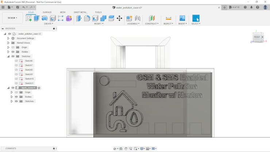Open the user profile avatar
270x152 pixels.
coord(265,7)
